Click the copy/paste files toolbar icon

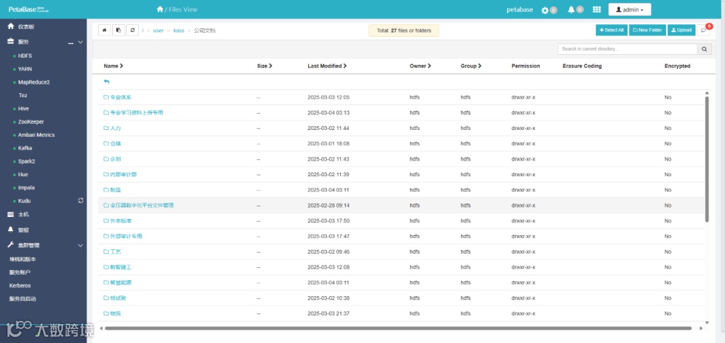(118, 30)
